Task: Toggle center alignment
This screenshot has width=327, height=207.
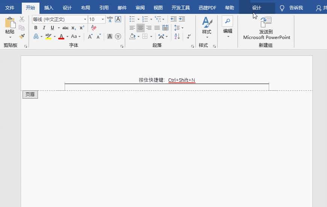Action: tap(140, 28)
